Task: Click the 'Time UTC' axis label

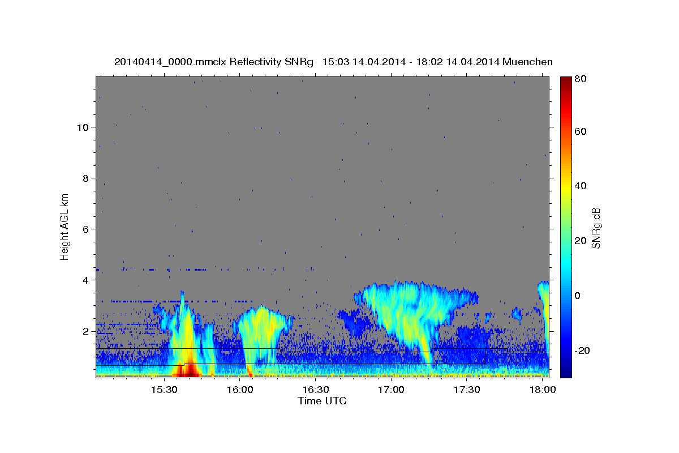Action: (322, 401)
